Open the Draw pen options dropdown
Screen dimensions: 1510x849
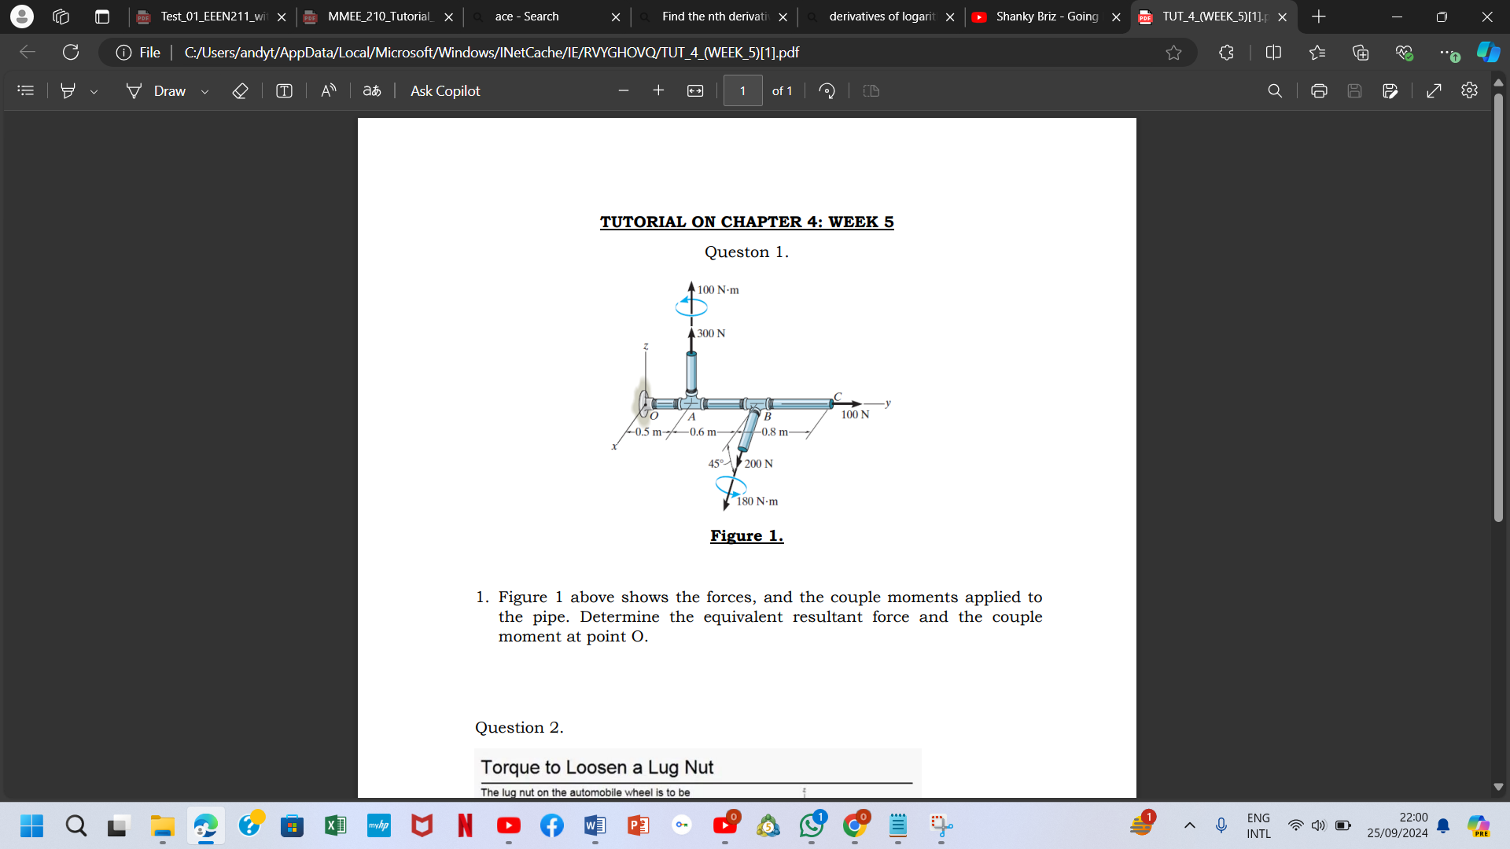(x=204, y=90)
